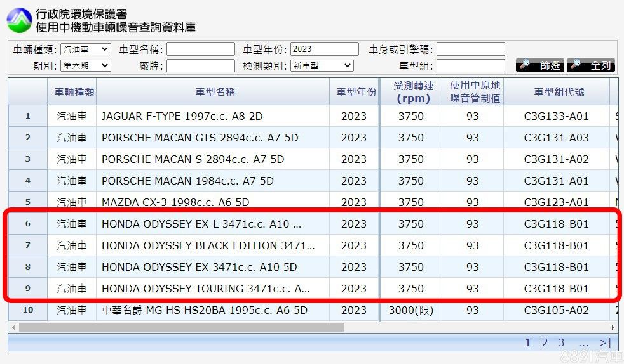Screen dimensions: 624x364
Task: Focus the 車型名稱 input field
Action: pyautogui.click(x=201, y=49)
